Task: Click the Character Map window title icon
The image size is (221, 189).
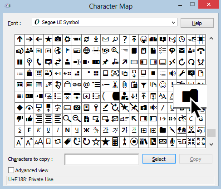Action: pos(7,6)
